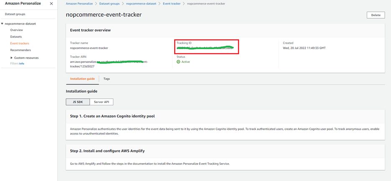The height and width of the screenshot is (181, 391).
Task: Open Datasets in the sidebar
Action: tap(16, 37)
